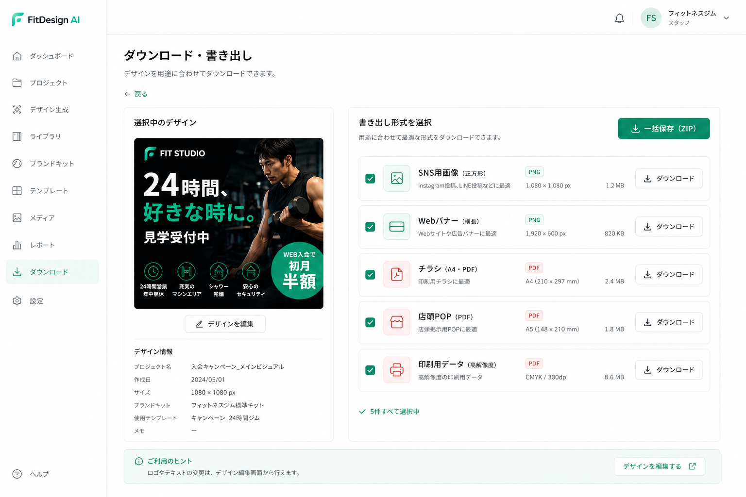Click the ライブラリ panel icon
The height and width of the screenshot is (497, 746).
click(17, 136)
